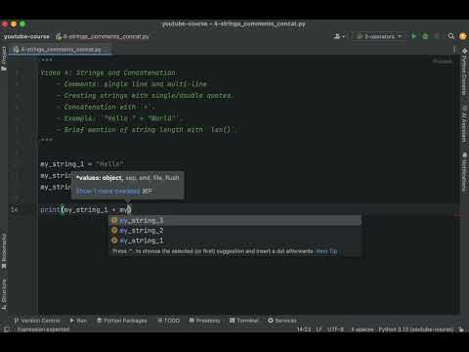Viewport: 469px width, 352px height.
Task: Open the AI Assistant side panel
Action: 464,123
